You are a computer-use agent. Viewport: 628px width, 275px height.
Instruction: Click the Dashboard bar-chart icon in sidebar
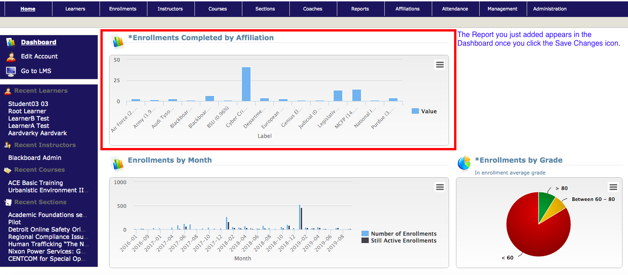(11, 42)
